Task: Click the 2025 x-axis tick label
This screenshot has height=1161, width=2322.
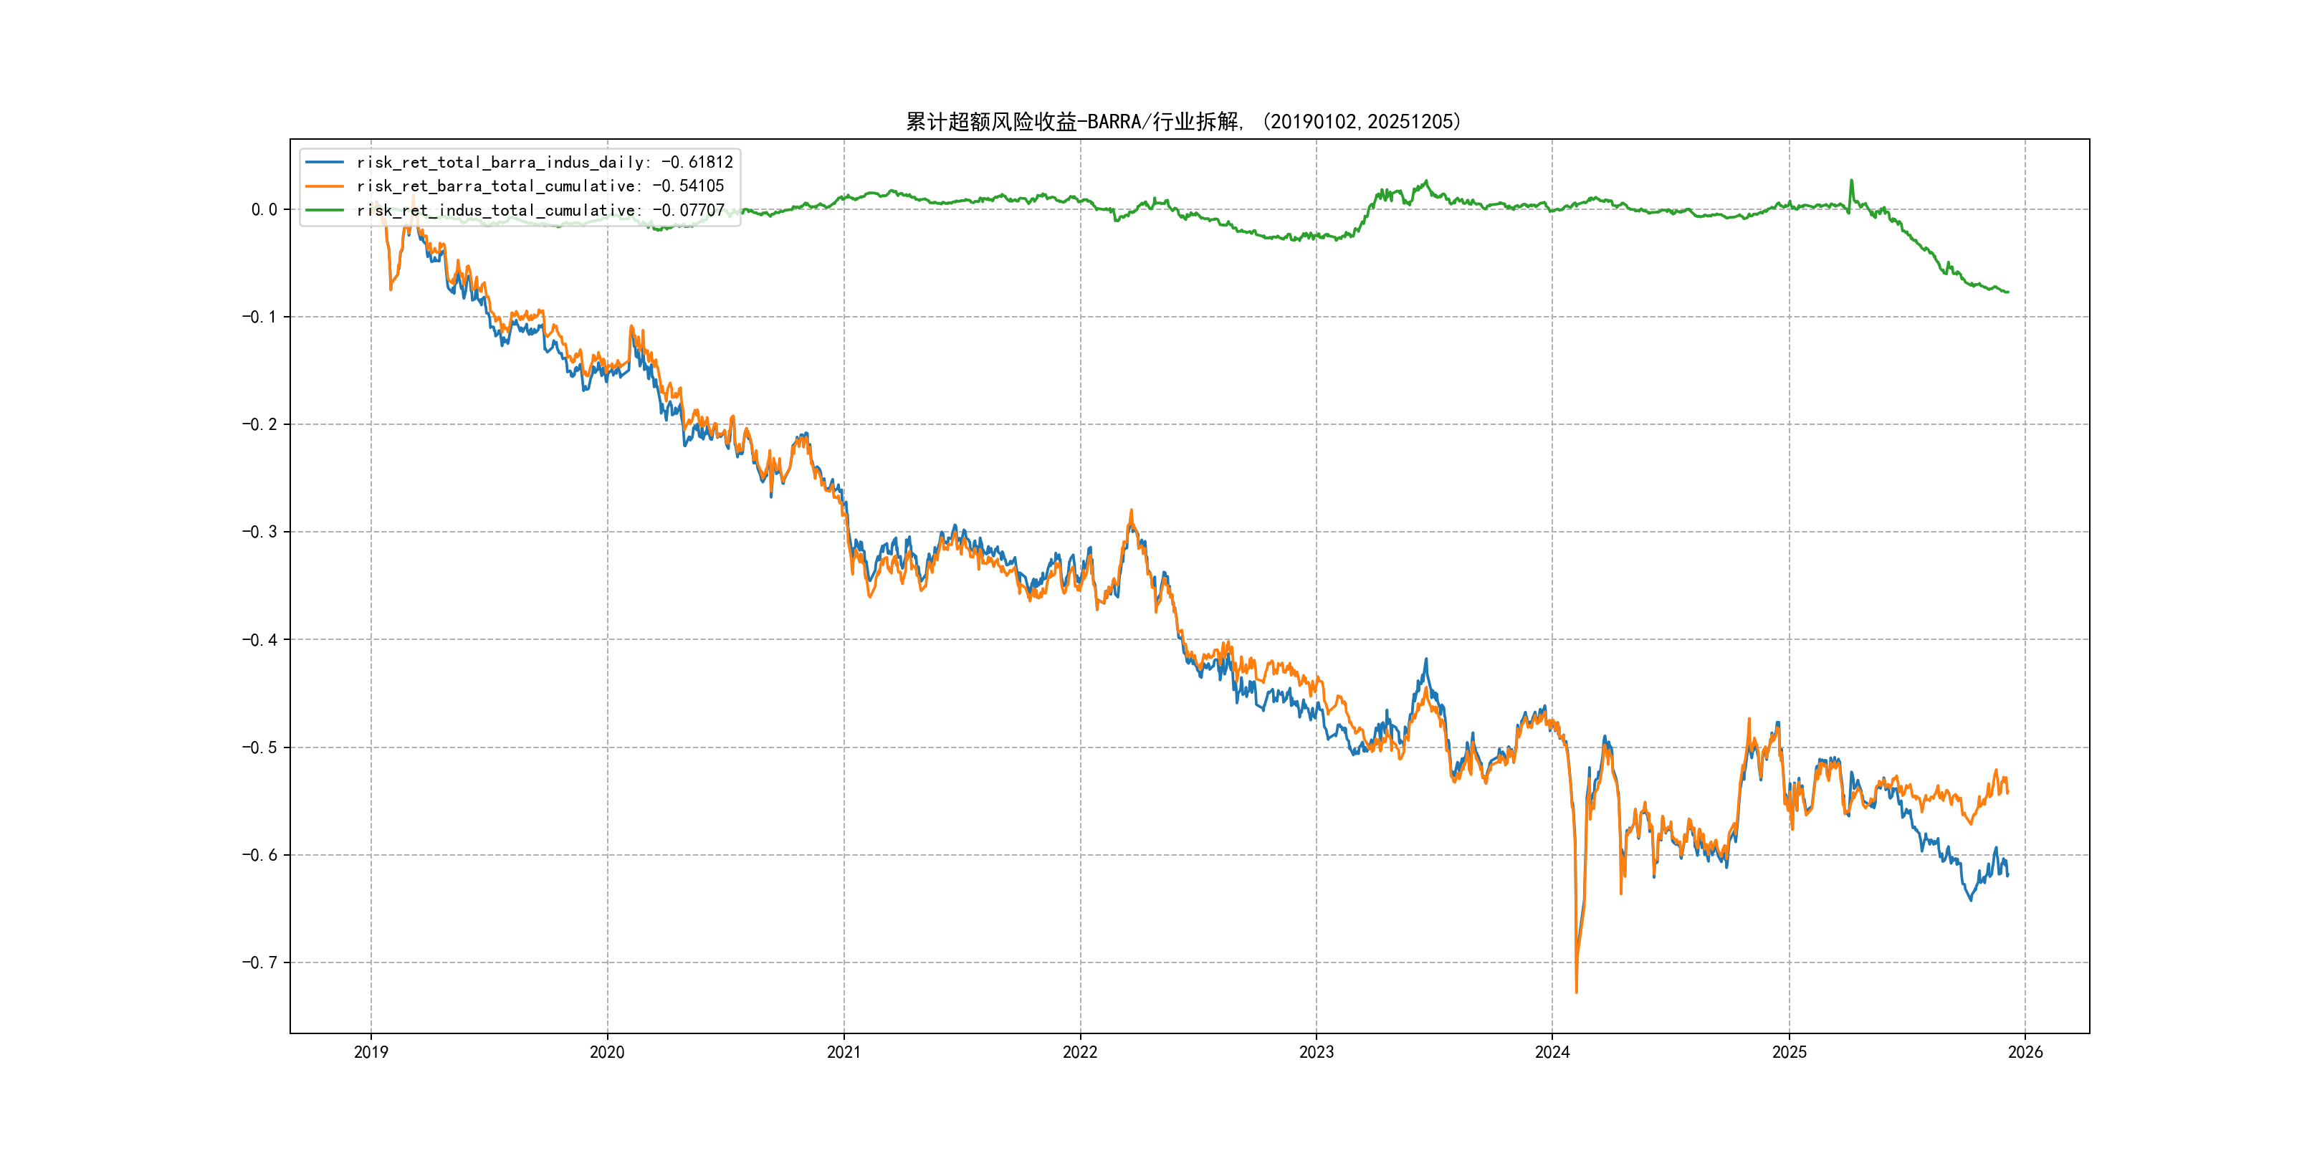Action: coord(1790,1052)
